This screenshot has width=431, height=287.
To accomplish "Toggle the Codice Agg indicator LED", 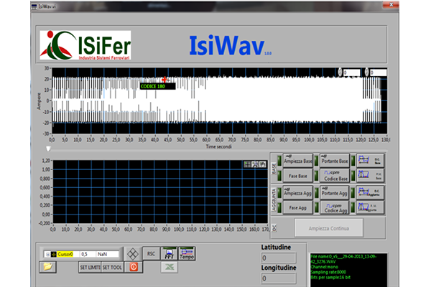I will [x=316, y=208].
